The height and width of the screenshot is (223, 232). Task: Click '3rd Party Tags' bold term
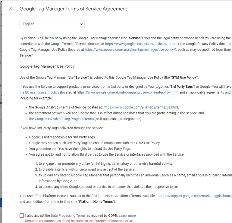tap(182, 87)
